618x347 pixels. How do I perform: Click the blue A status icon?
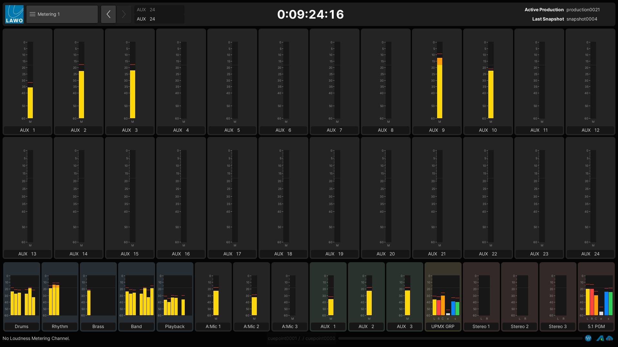click(600, 338)
